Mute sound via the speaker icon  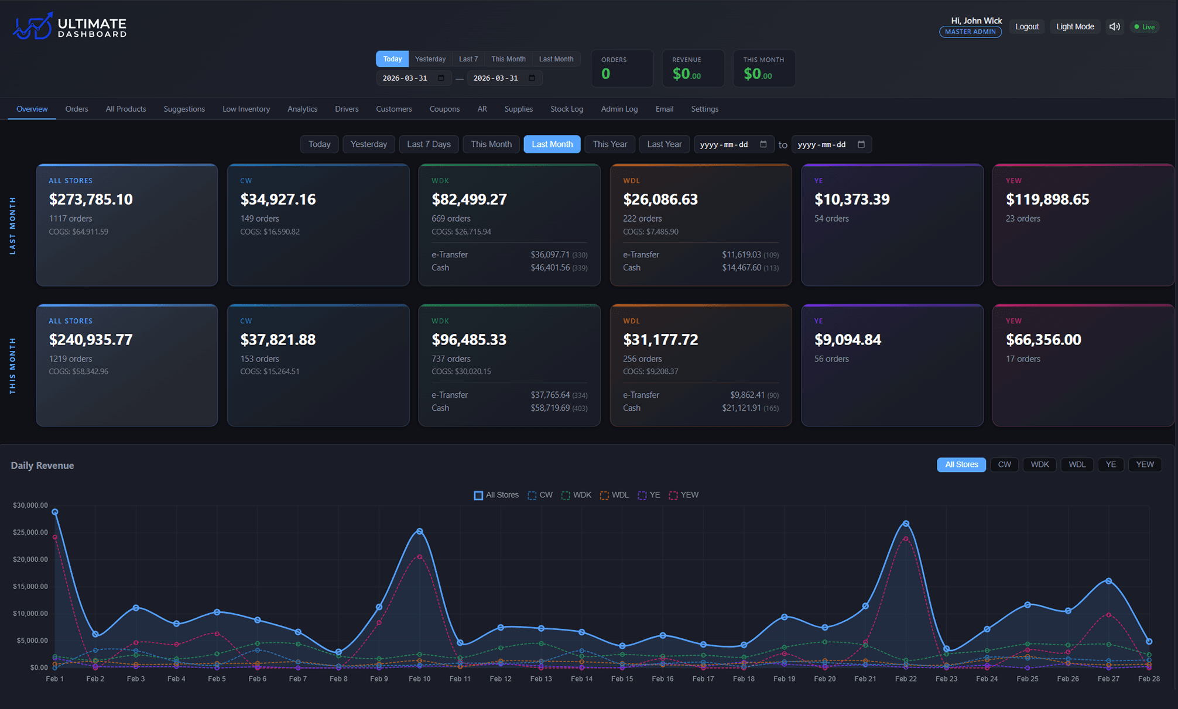tap(1115, 26)
